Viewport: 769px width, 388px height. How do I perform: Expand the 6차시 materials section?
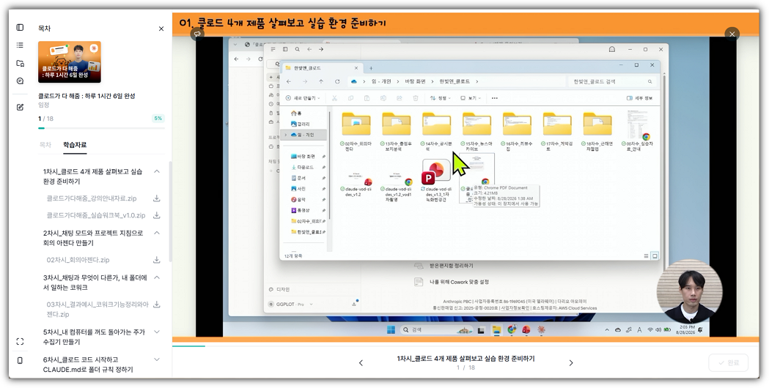(157, 359)
